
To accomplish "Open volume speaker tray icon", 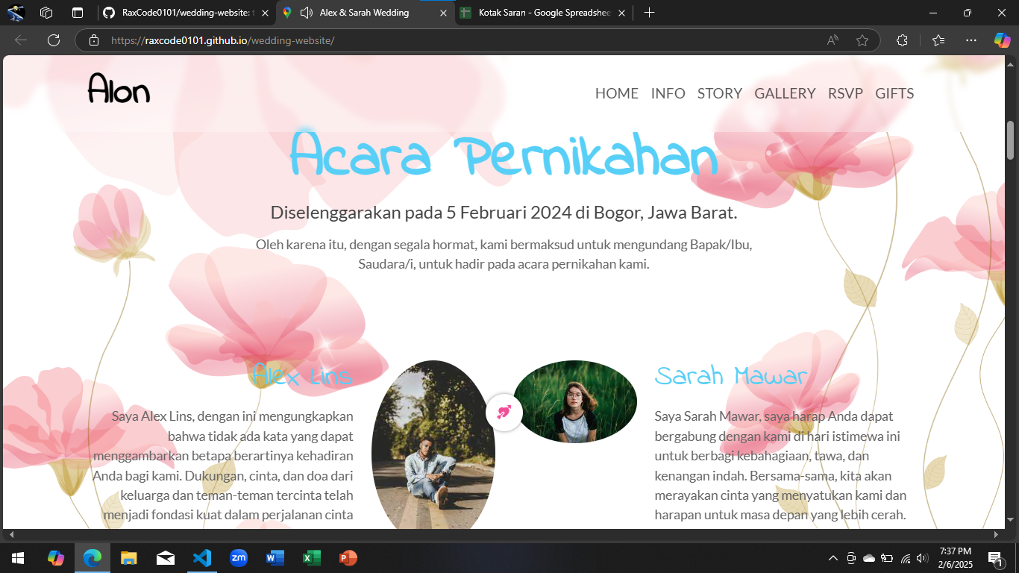I will (923, 558).
